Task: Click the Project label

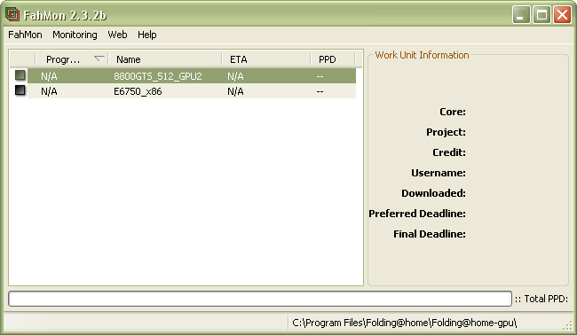Action: point(446,132)
